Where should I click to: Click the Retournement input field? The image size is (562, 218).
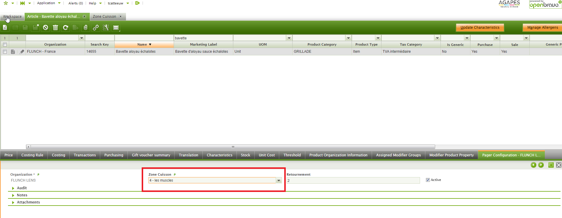click(353, 180)
